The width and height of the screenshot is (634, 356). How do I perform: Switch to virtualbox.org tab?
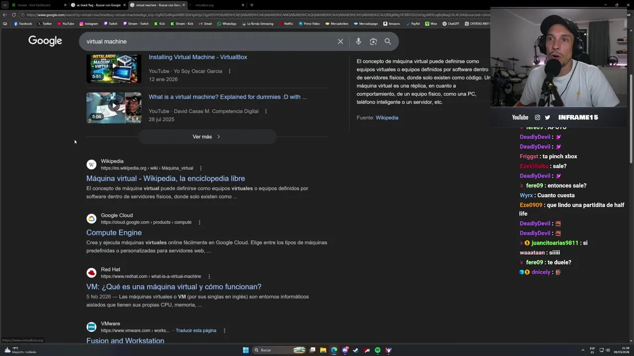[216, 5]
